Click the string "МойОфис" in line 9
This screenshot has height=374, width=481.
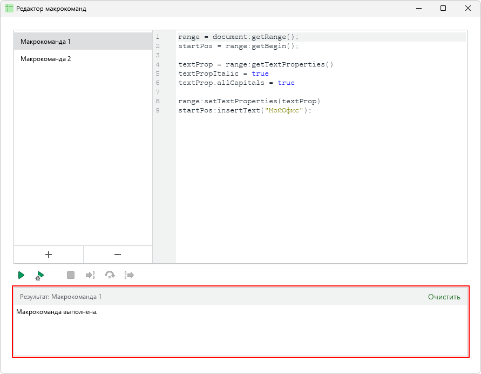tap(284, 111)
